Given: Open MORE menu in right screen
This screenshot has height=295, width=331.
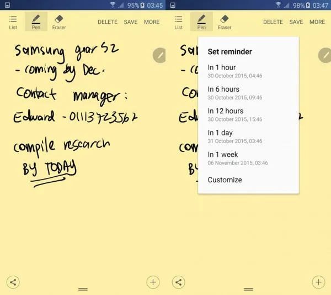Looking at the screenshot, I should pos(317,22).
